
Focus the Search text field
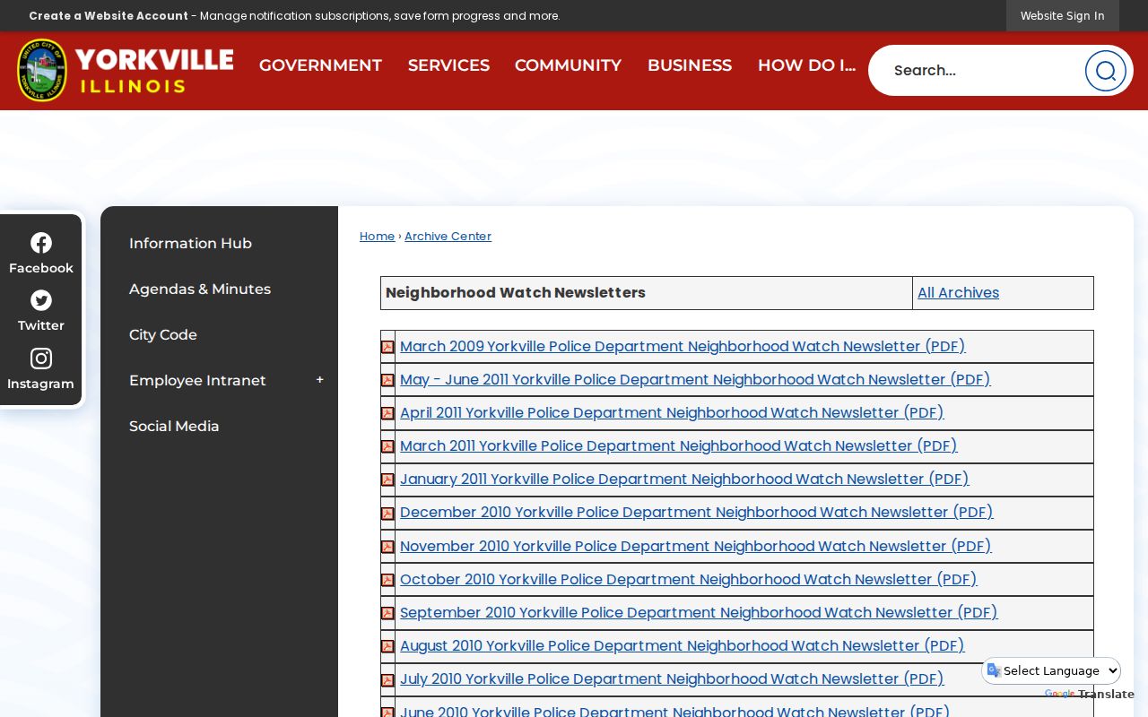tap(982, 70)
